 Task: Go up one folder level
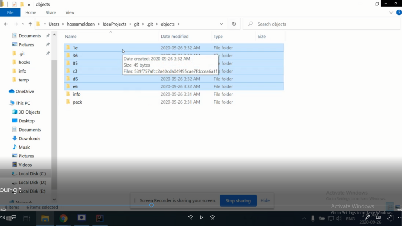click(30, 24)
